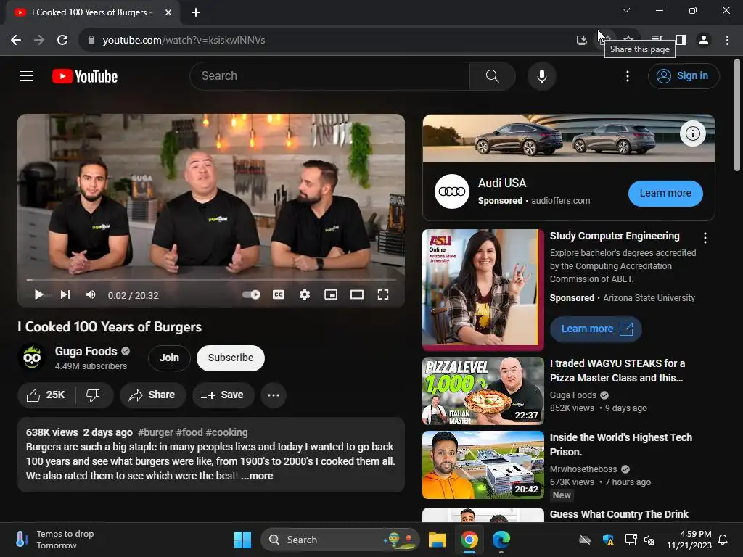Click the Audi logo avatar

451,191
